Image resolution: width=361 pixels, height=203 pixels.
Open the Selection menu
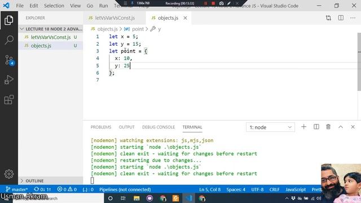(x=54, y=6)
